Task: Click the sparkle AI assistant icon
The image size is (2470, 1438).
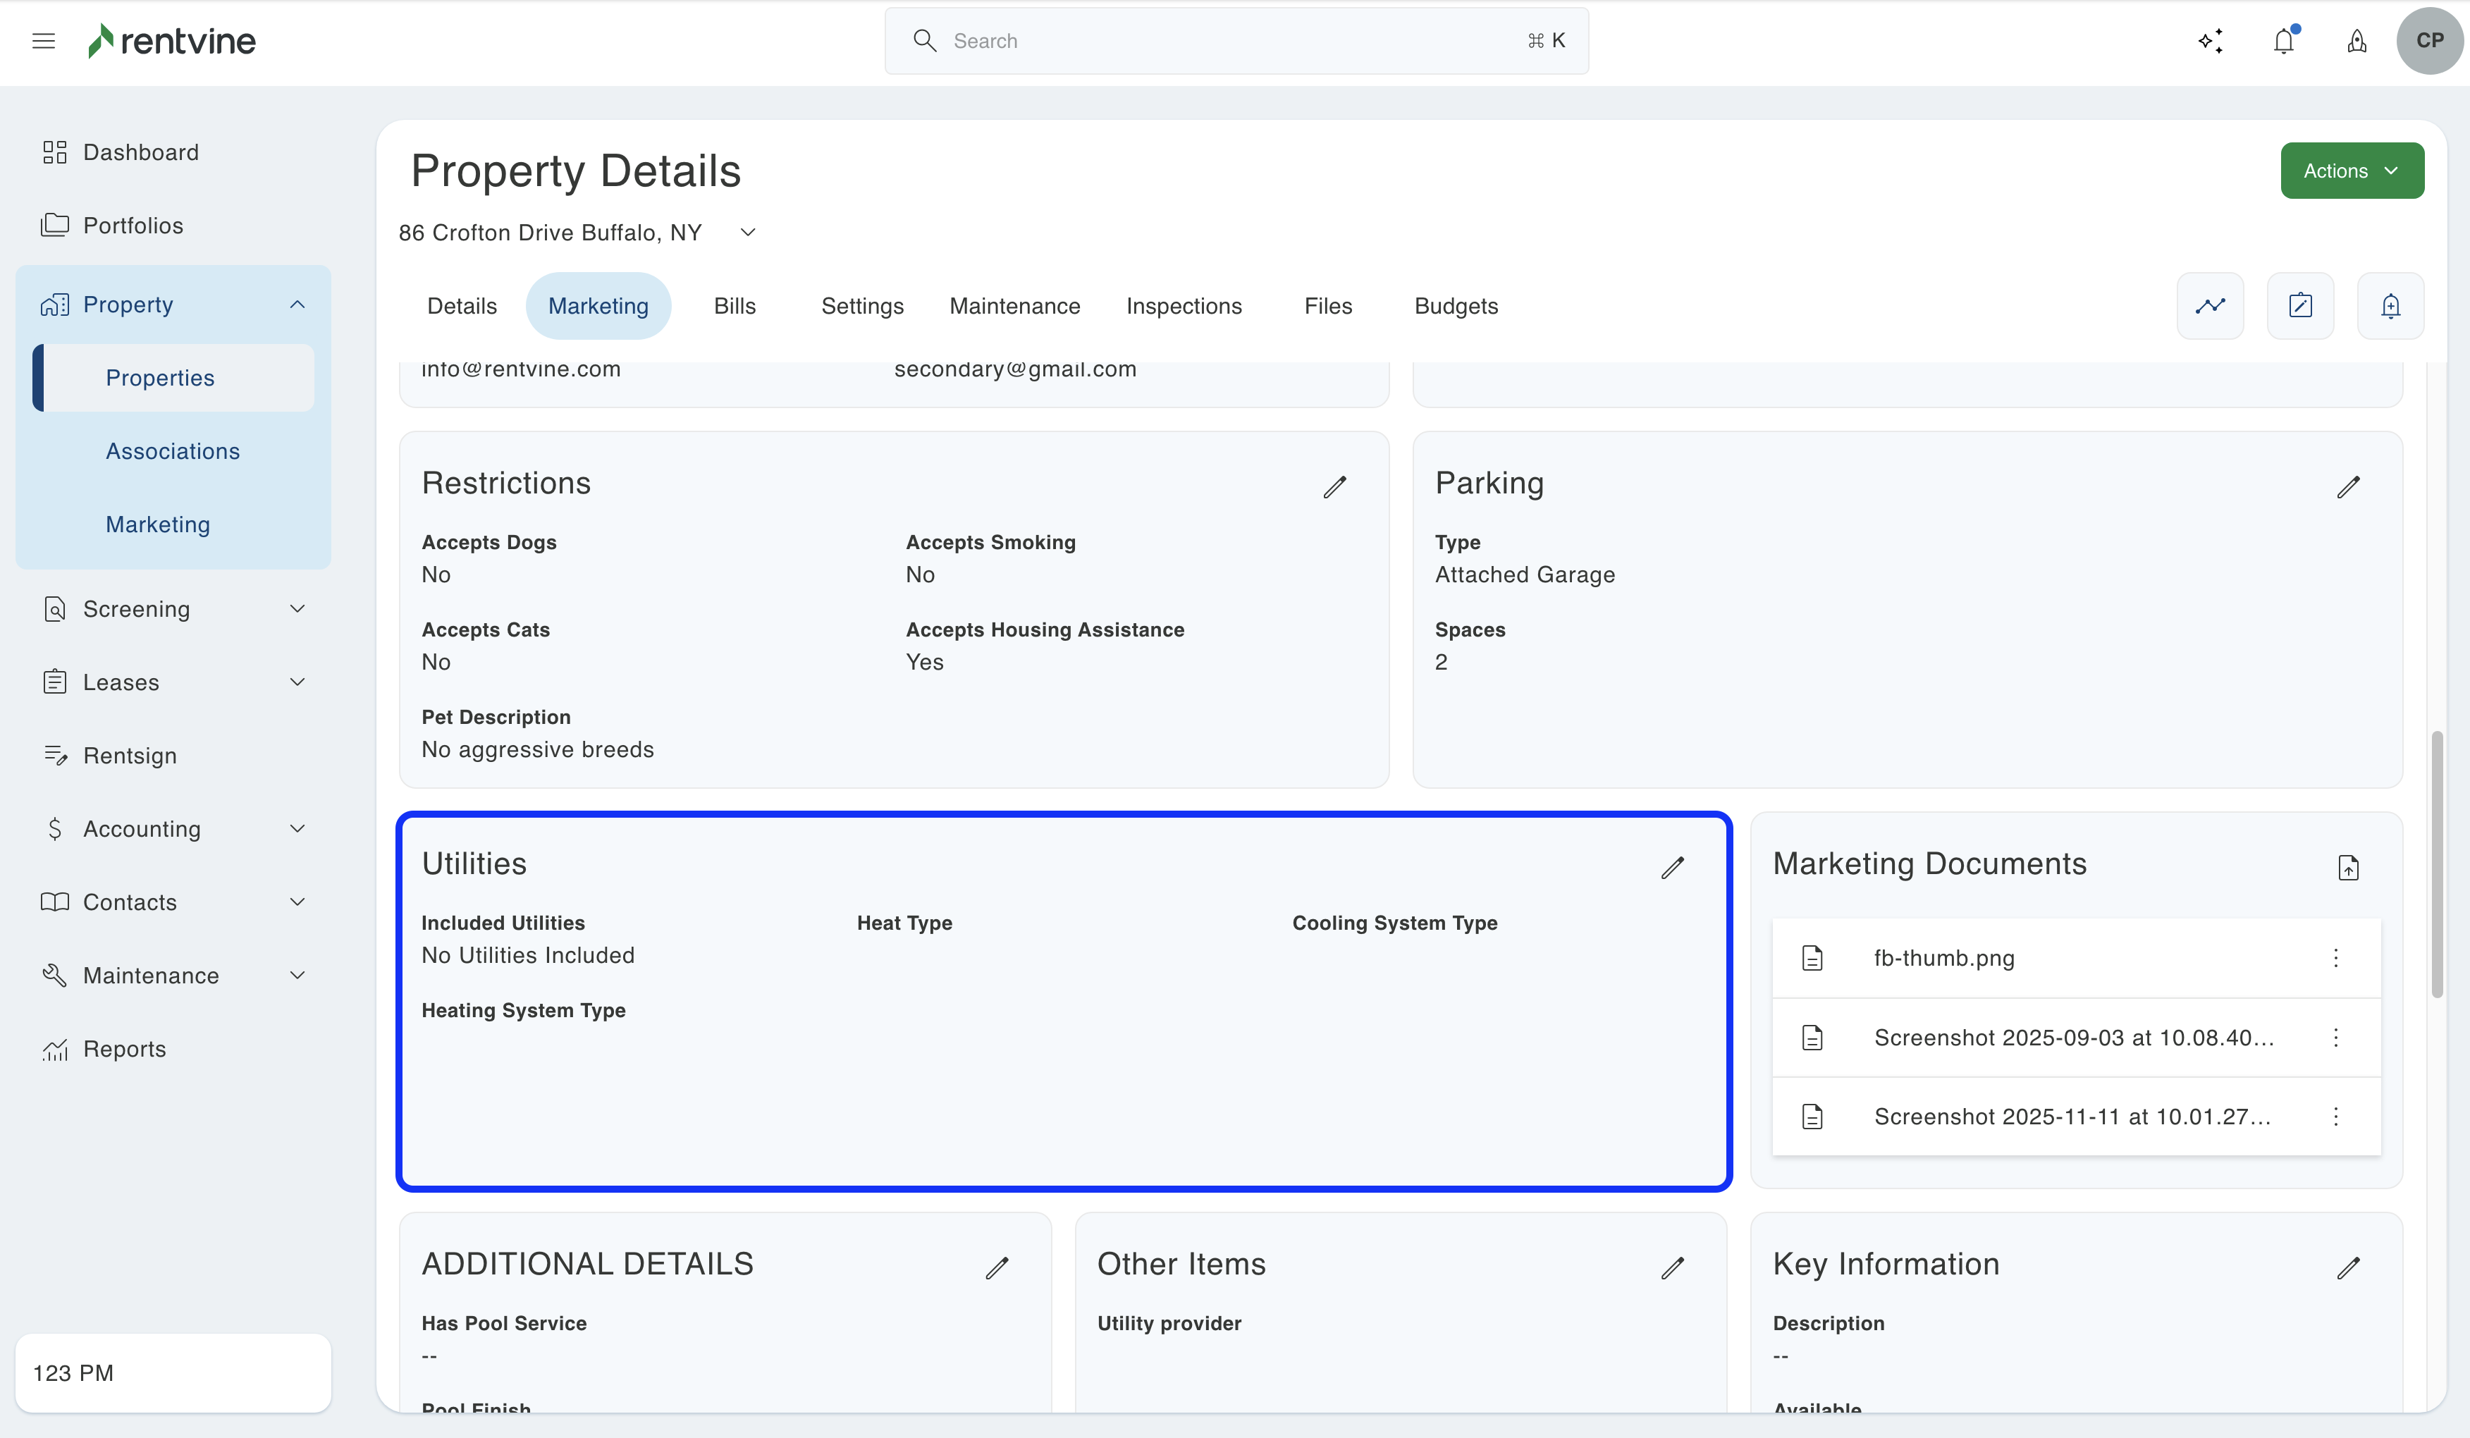Action: point(2211,41)
